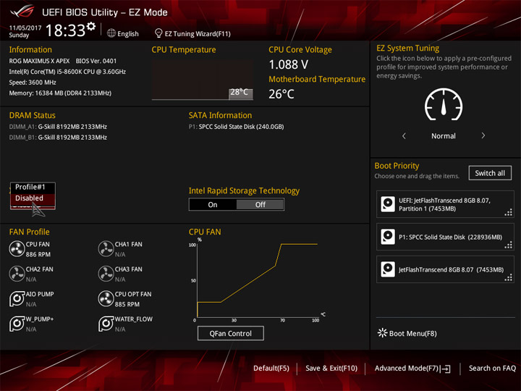Click the Switch all button
Viewport: 521px width, 391px height.
point(490,173)
